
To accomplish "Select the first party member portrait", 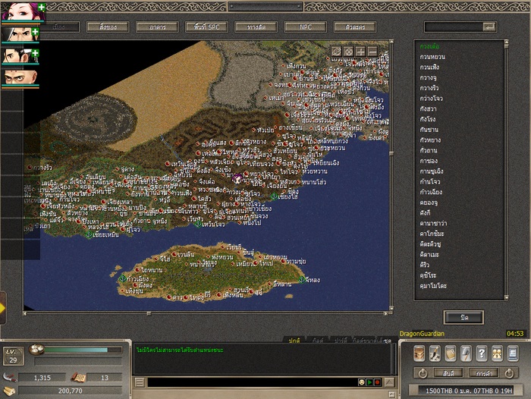I will pyautogui.click(x=18, y=13).
